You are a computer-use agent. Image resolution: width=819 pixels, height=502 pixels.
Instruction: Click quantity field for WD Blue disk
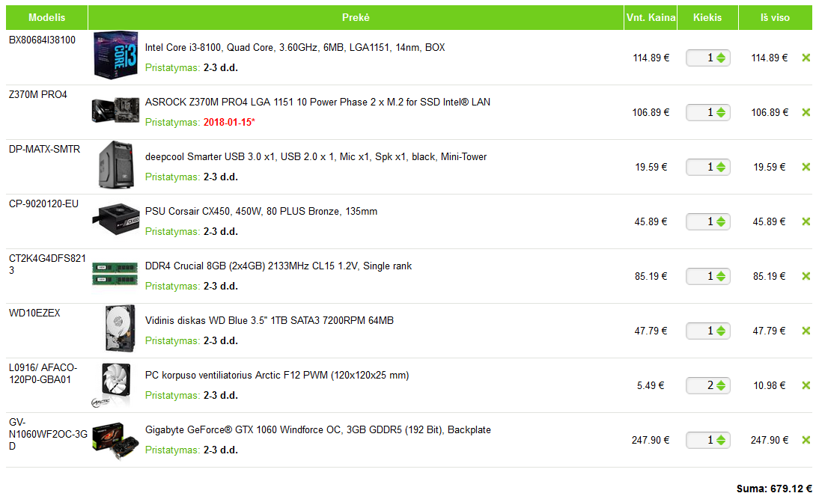point(701,331)
